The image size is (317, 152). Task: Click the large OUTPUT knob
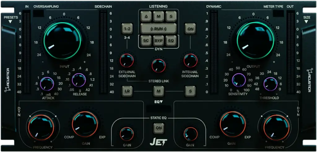tap(256, 40)
